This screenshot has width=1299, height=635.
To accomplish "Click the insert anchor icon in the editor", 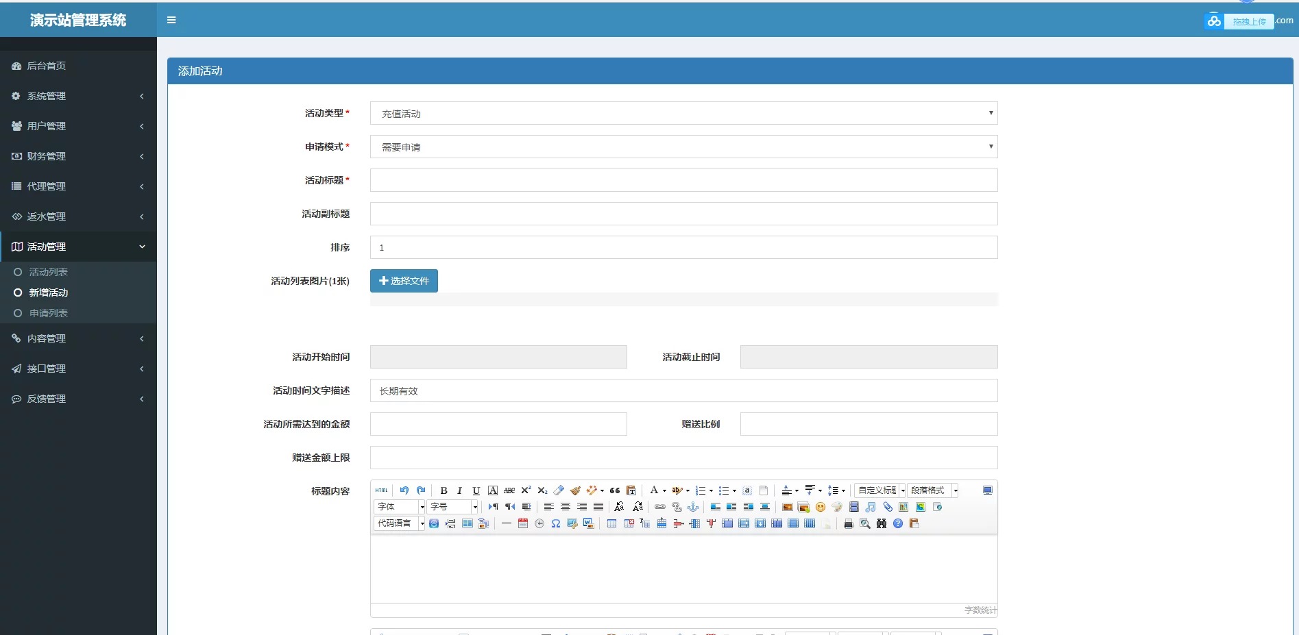I will tap(694, 507).
